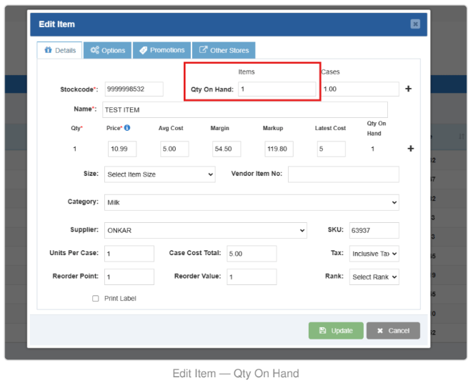
Task: Click the Margin field showing 54.50
Action: (226, 149)
